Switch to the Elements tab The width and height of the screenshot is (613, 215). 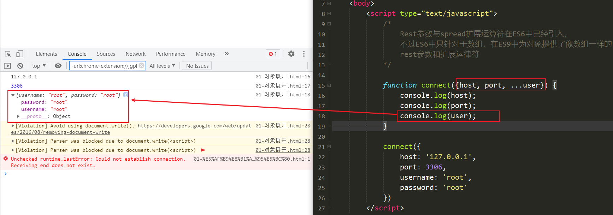(x=46, y=54)
